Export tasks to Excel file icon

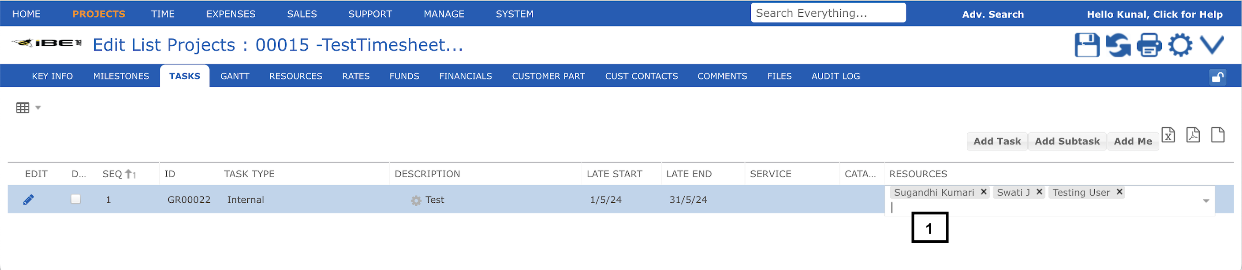pyautogui.click(x=1168, y=136)
